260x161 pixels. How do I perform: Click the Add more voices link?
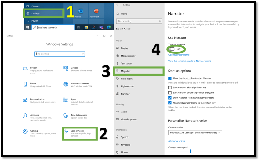176,141
